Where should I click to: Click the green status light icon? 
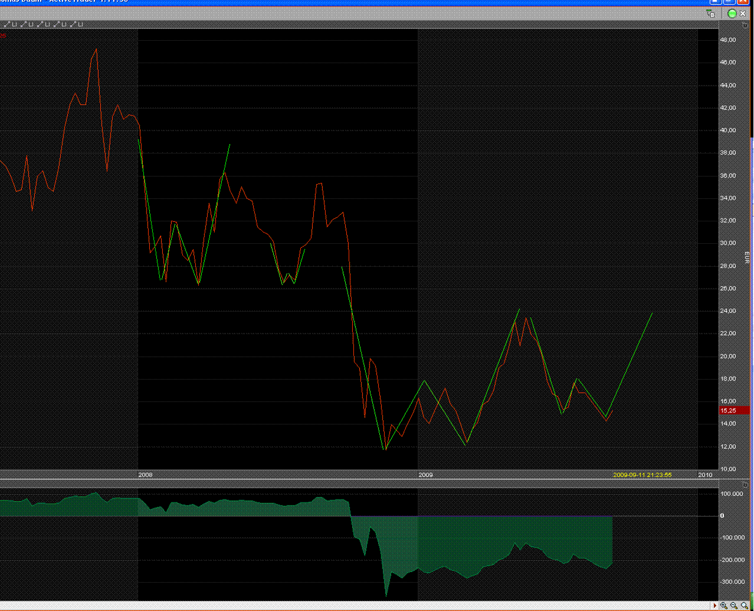[x=732, y=14]
